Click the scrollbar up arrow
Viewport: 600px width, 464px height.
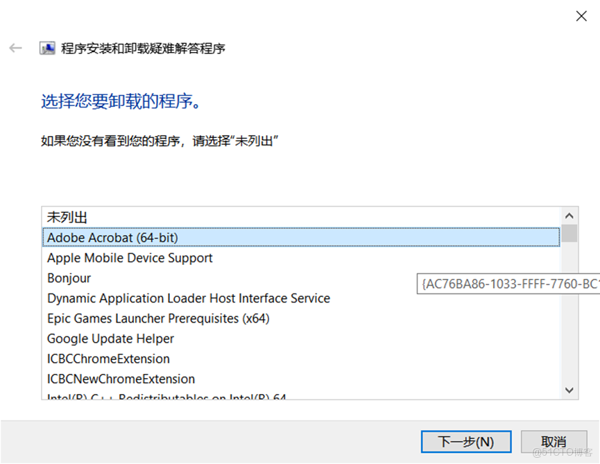coord(569,216)
